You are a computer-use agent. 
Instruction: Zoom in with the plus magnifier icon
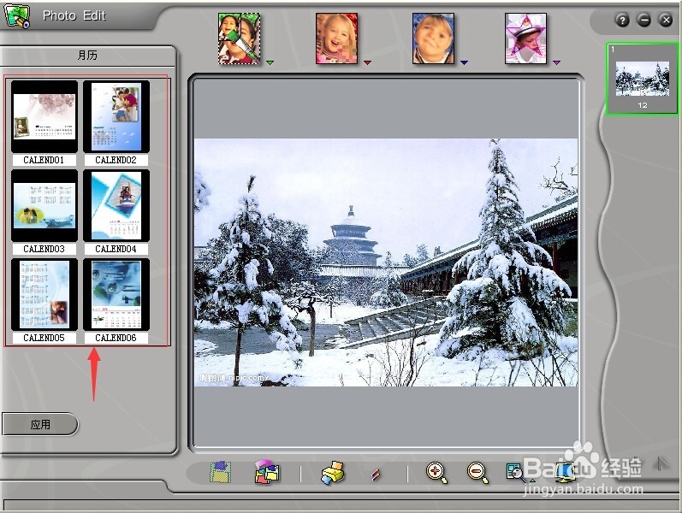436,473
